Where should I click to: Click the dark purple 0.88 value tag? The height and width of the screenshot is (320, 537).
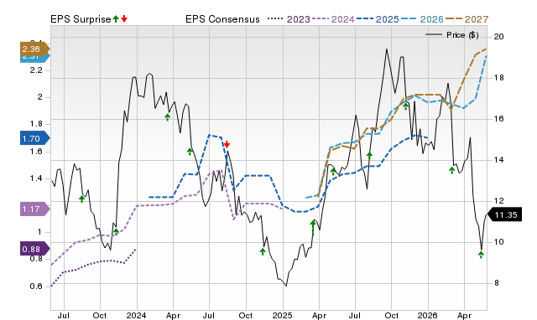coord(35,249)
